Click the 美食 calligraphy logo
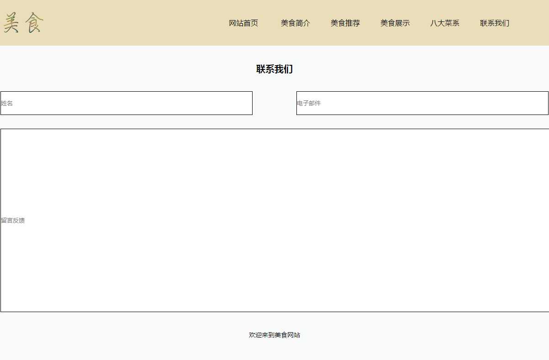The width and height of the screenshot is (549, 360). click(x=24, y=23)
